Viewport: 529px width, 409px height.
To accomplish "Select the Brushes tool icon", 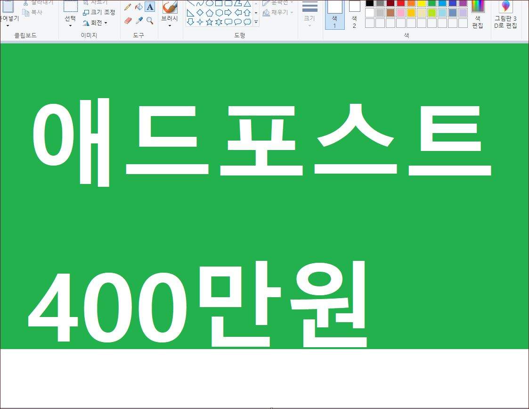I will click(x=170, y=7).
